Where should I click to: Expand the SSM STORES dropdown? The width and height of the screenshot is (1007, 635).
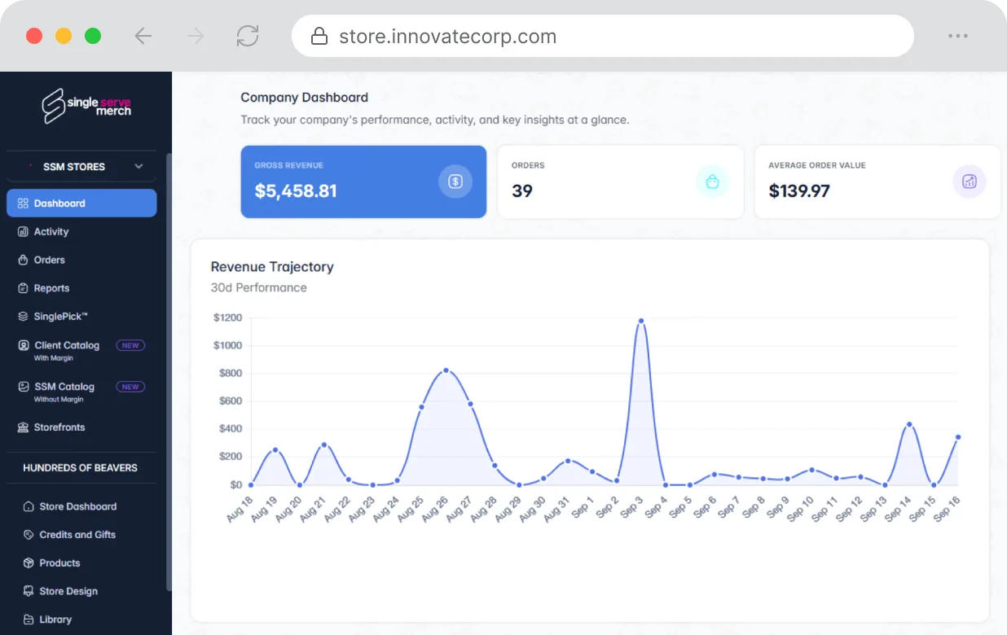click(81, 166)
